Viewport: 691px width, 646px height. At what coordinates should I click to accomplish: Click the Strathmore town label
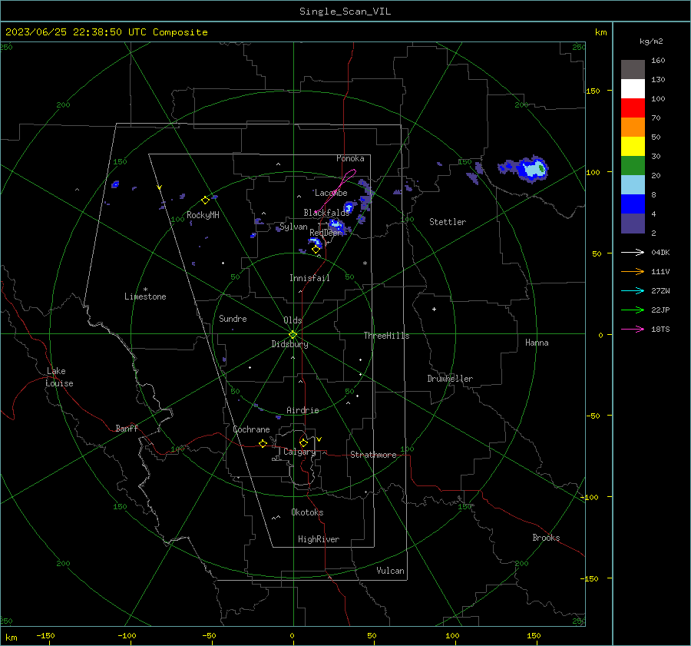tap(373, 455)
